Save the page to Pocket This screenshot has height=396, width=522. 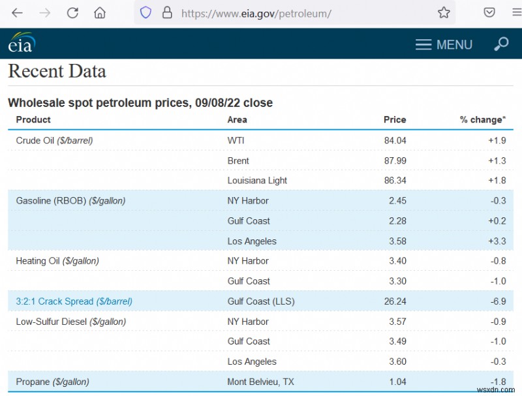click(489, 12)
